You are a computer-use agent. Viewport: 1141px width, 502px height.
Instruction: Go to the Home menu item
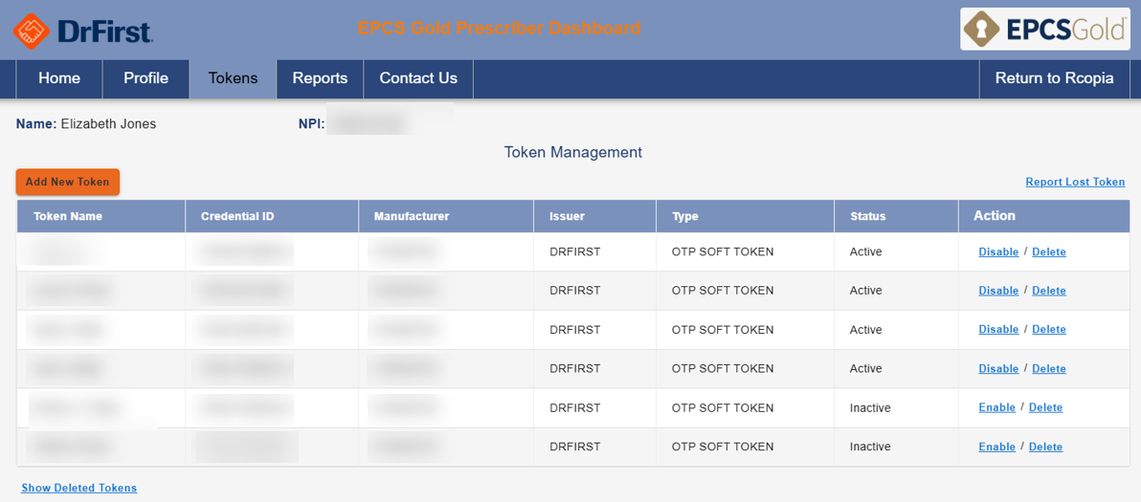click(59, 78)
